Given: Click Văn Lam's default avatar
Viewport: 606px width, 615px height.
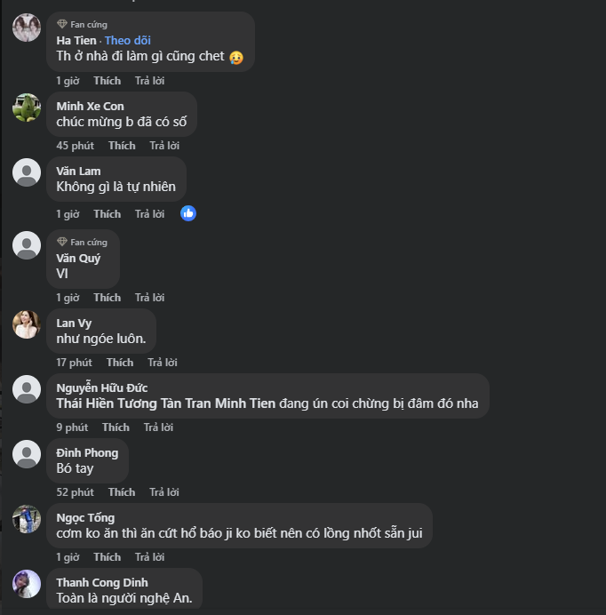Looking at the screenshot, I should coord(27,172).
